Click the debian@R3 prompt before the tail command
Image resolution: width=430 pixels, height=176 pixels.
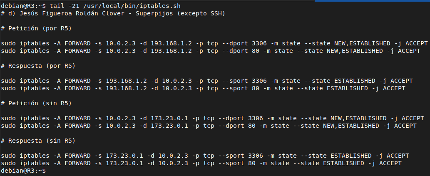coord(23,6)
